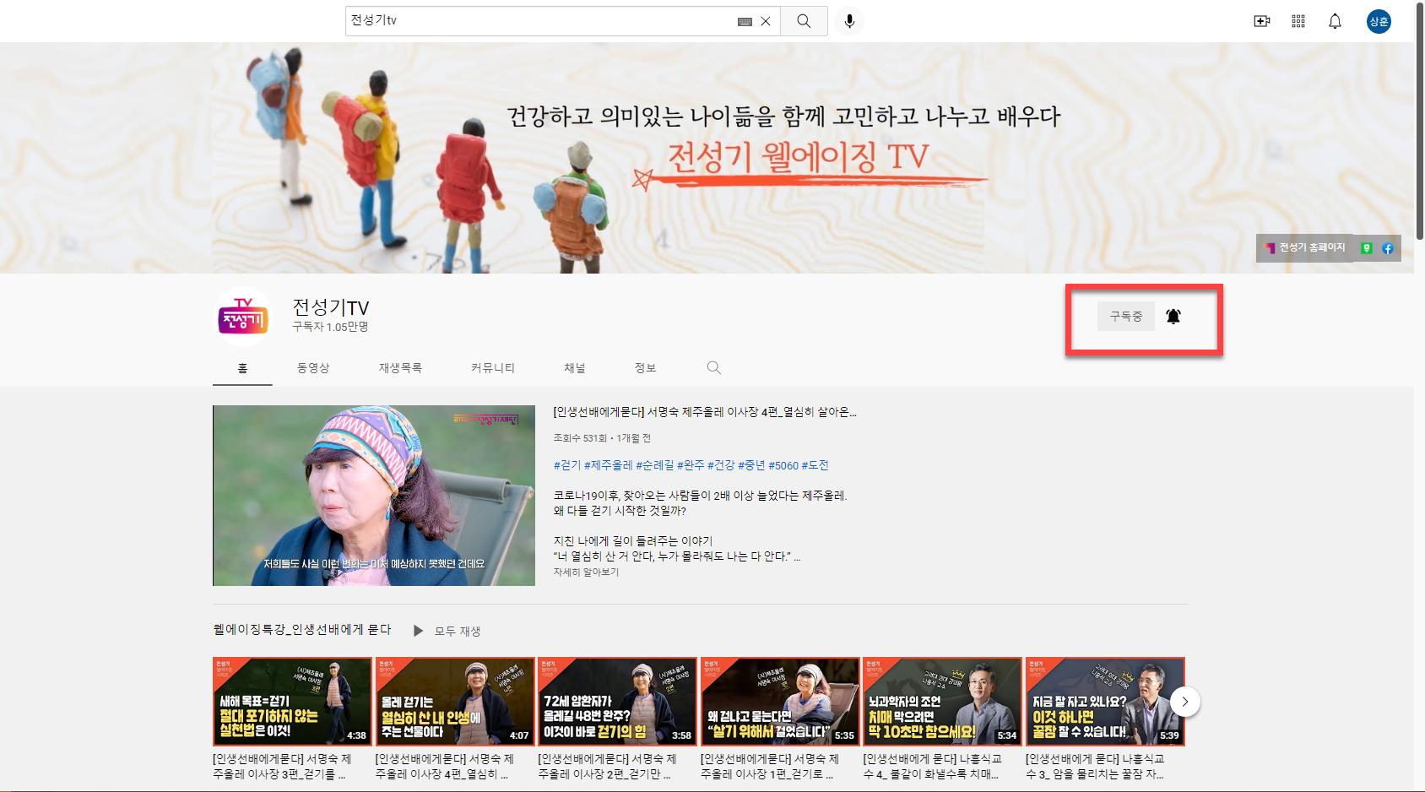Open video title 이사장 2편_걷기만
This screenshot has height=792, width=1425.
(x=607, y=767)
